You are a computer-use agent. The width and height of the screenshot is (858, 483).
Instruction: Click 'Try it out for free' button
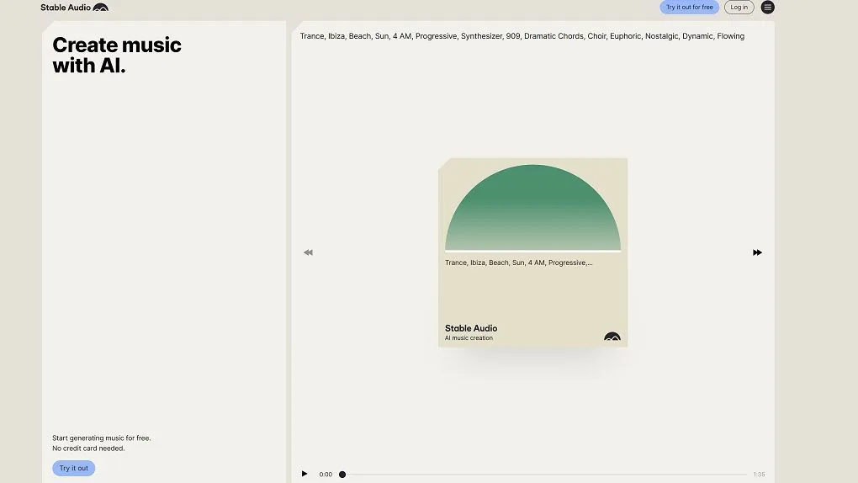click(690, 7)
